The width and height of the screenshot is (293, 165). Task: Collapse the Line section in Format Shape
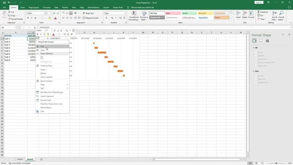(x=254, y=71)
